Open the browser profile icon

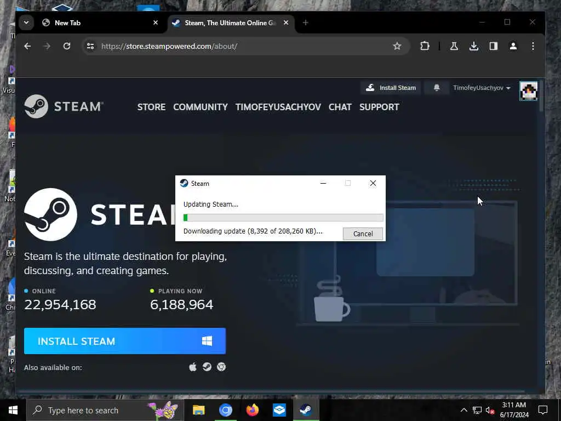513,46
